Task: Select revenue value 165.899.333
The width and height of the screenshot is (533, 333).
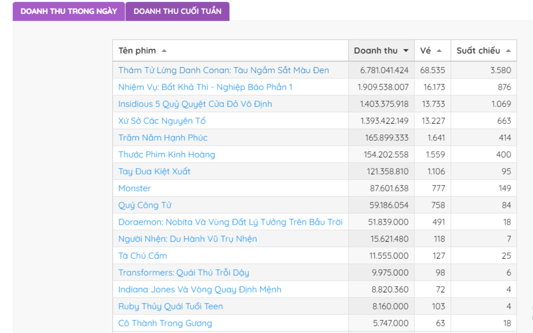Action: pyautogui.click(x=387, y=138)
